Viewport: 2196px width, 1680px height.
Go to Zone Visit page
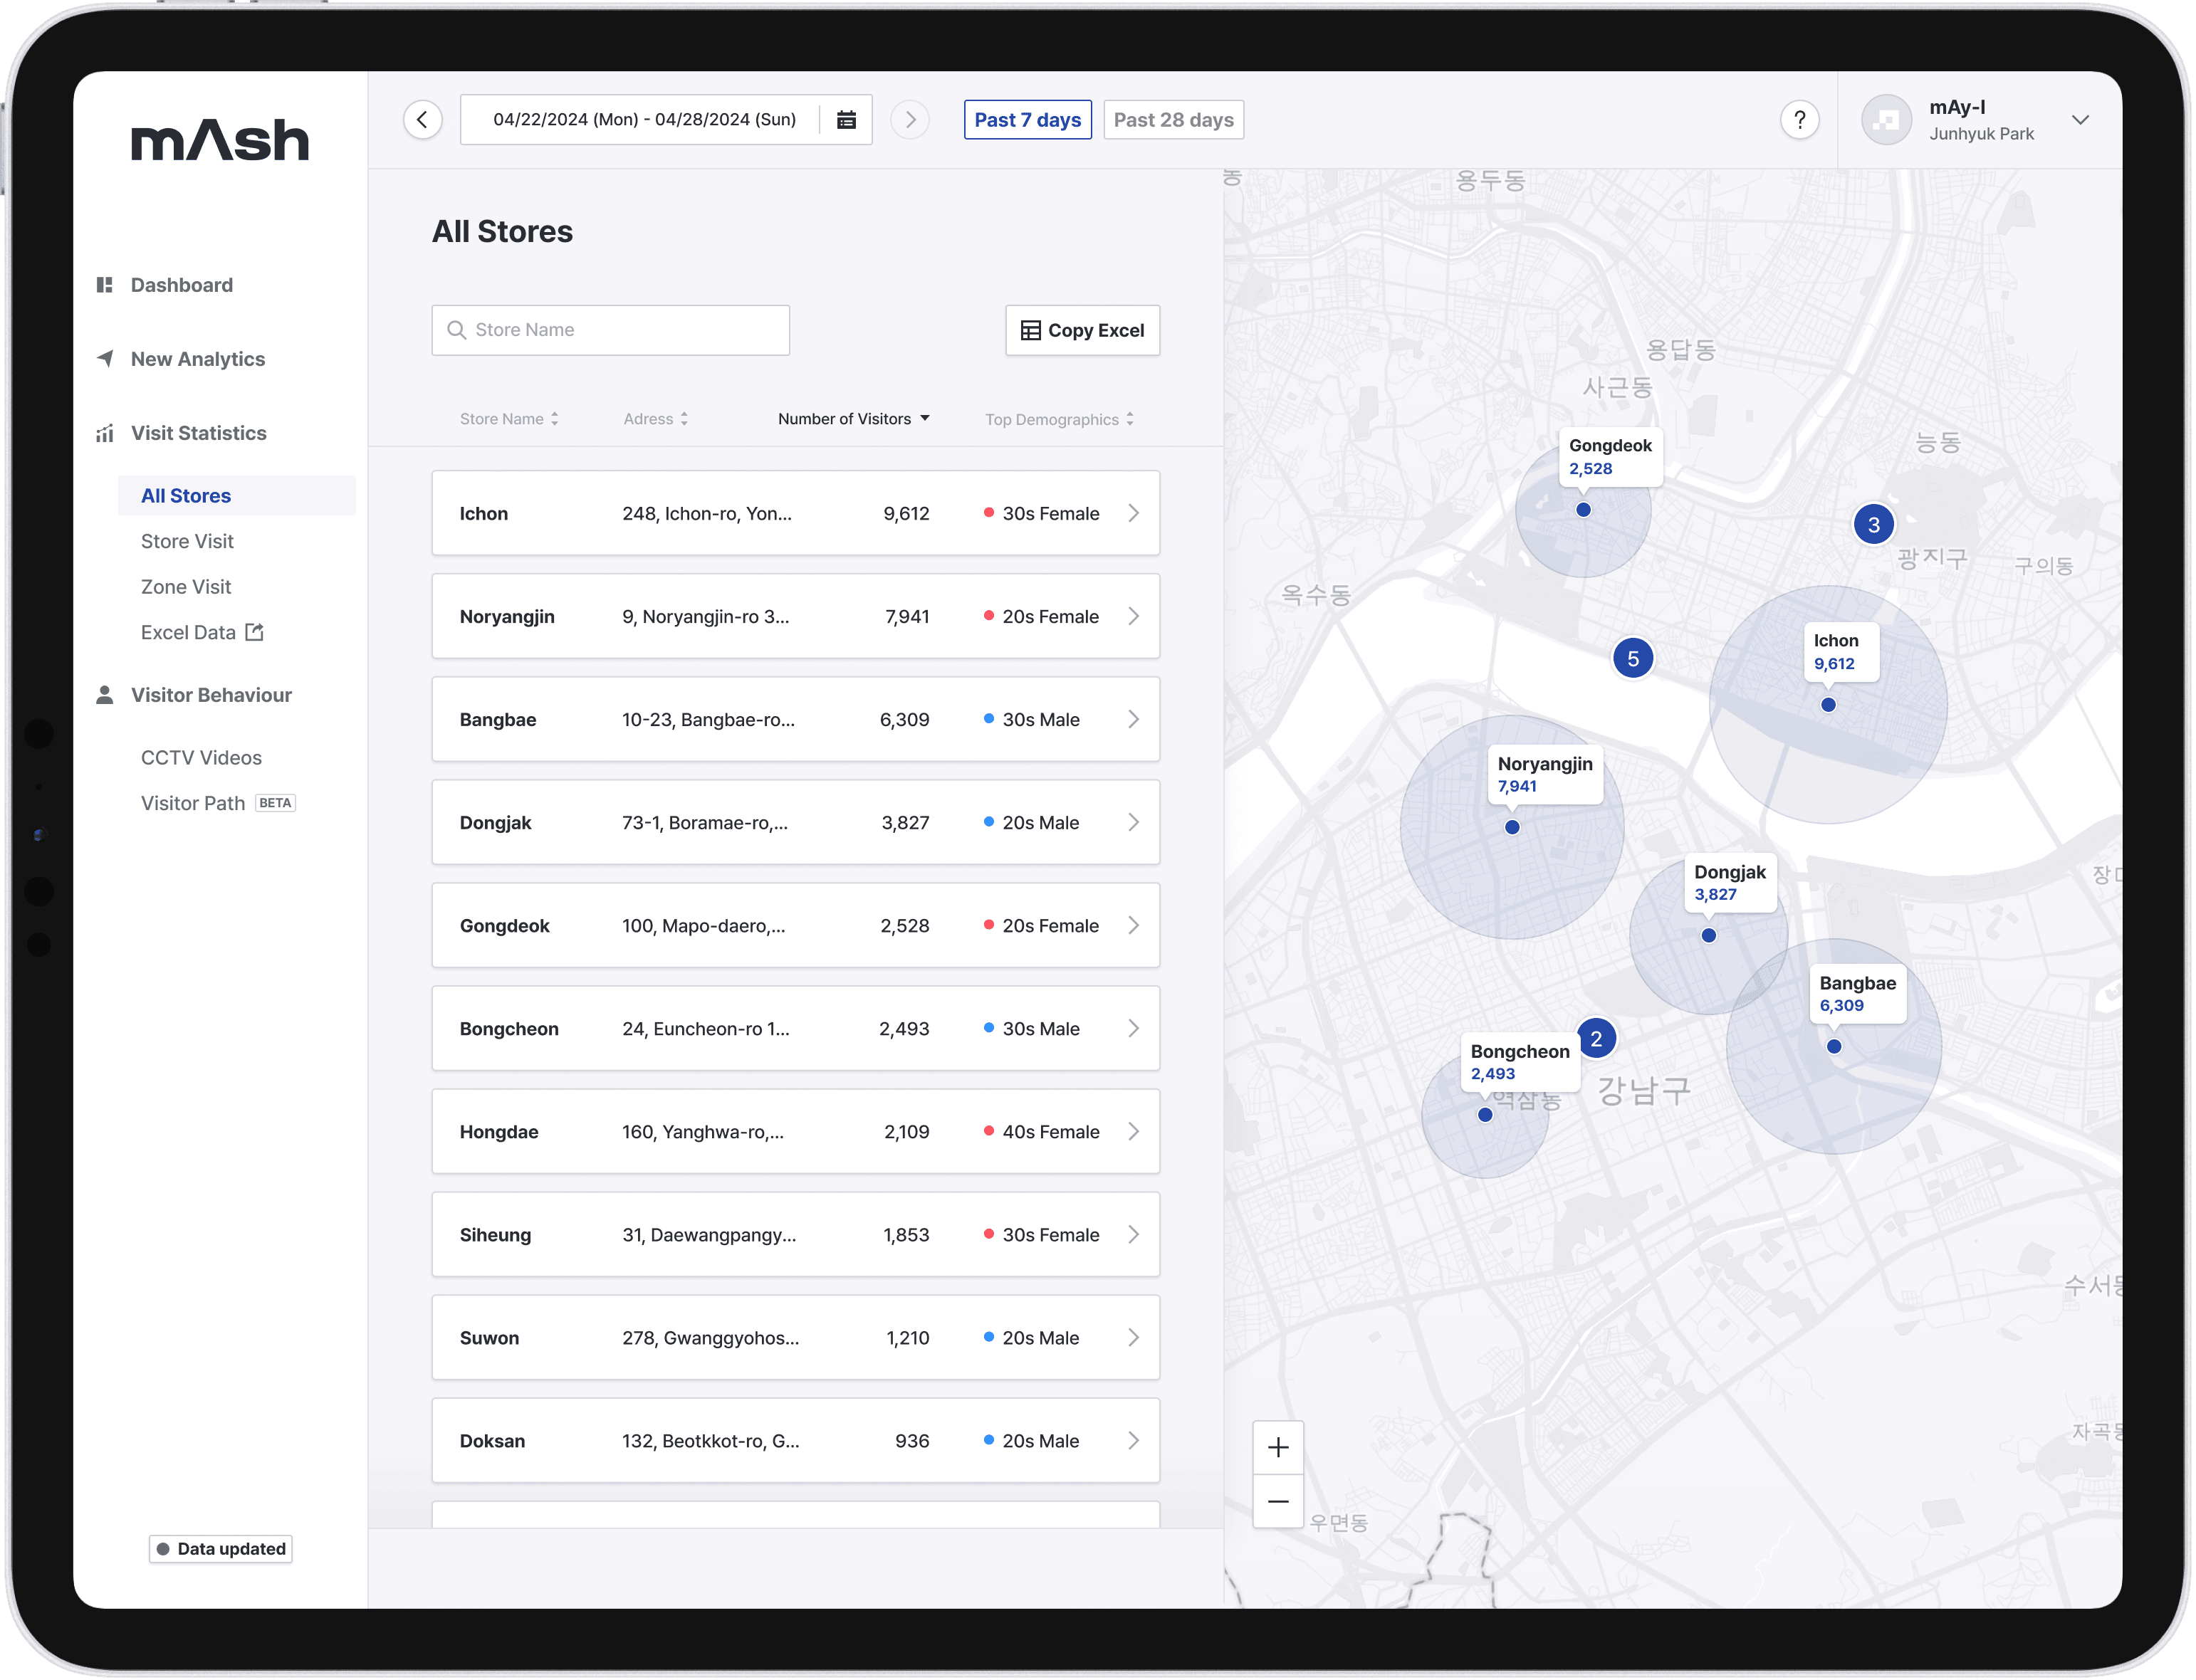[186, 587]
